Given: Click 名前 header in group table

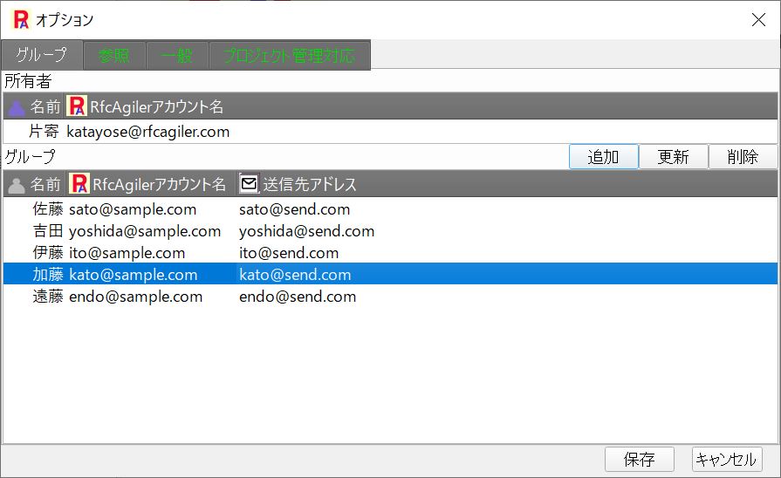Looking at the screenshot, I should click(x=45, y=185).
